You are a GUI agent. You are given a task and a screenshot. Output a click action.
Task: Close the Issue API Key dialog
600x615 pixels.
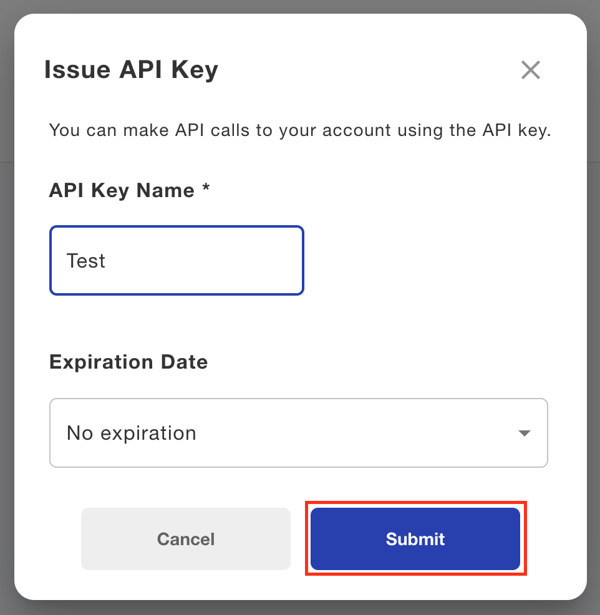click(531, 70)
